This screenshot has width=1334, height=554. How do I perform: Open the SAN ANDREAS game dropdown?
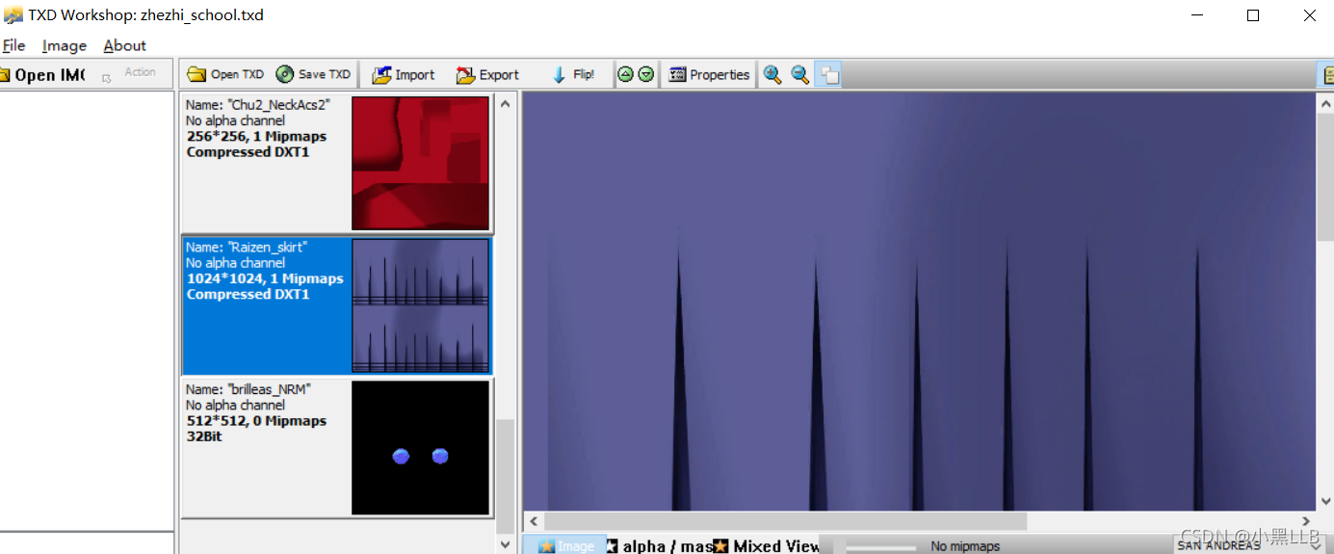point(1248,545)
